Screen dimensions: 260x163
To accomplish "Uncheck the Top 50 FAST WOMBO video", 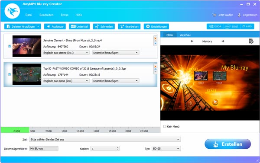I will 10,74.
